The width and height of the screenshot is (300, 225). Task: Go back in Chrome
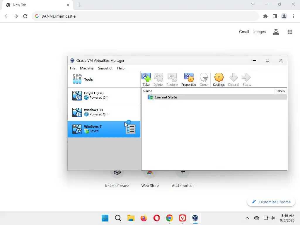(6, 16)
